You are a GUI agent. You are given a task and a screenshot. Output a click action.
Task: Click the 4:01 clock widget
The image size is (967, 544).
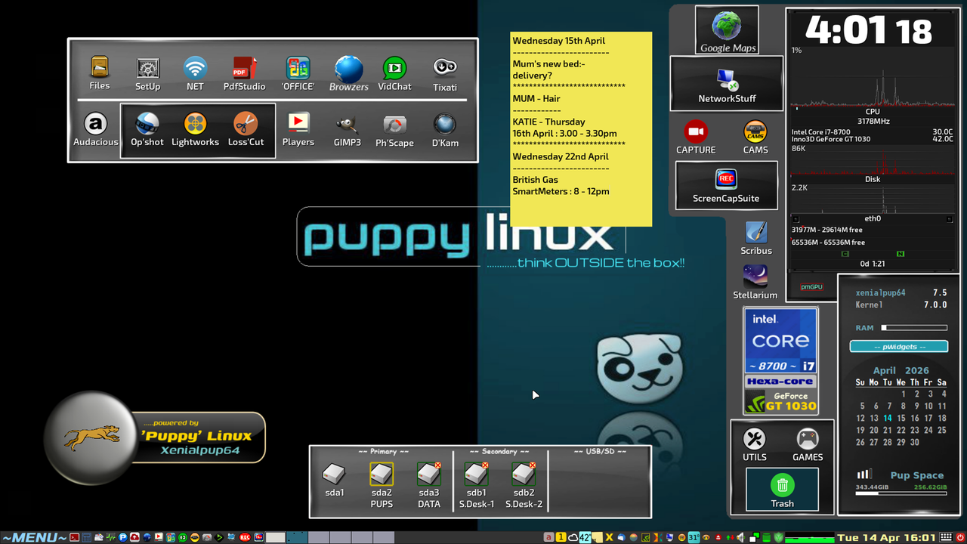coord(869,31)
